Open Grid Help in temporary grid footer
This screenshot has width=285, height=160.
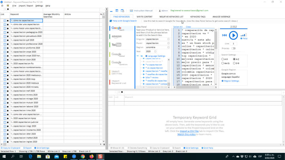click(x=207, y=148)
